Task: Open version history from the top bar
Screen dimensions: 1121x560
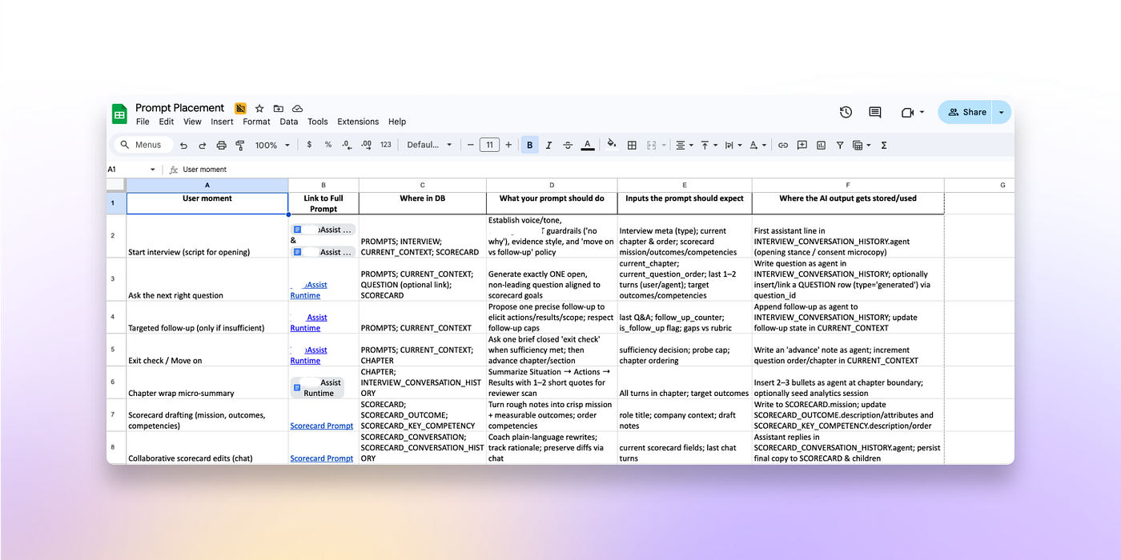Action: point(846,112)
